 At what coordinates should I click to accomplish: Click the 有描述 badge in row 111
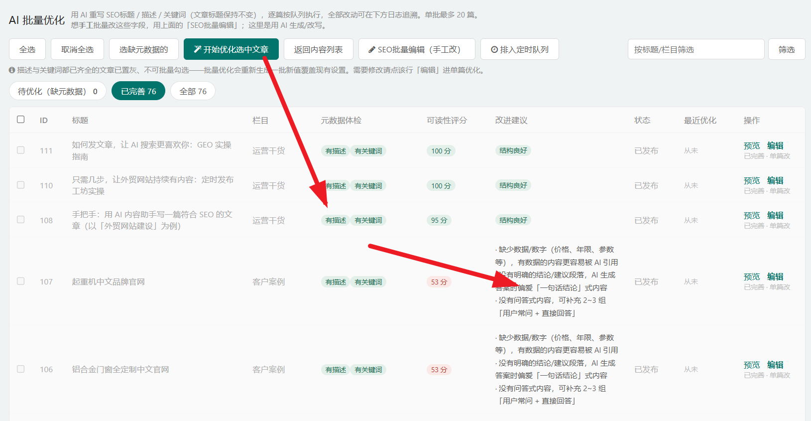(336, 151)
